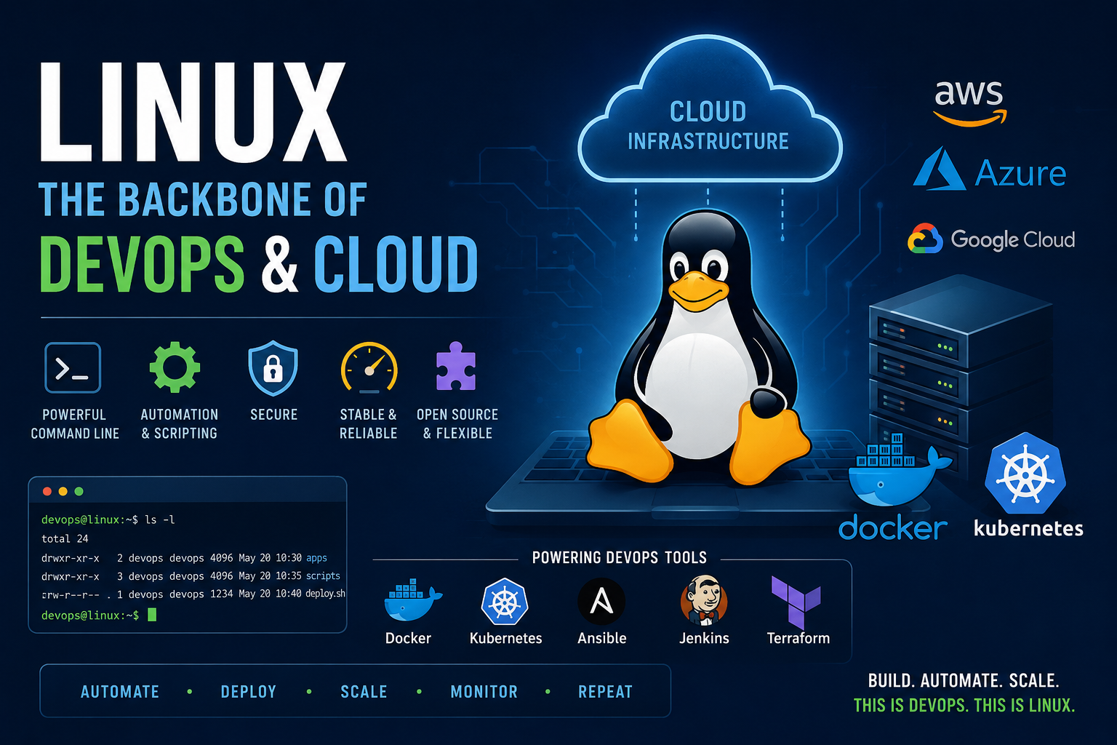
Task: Click the OPEN SOURCE & FLEXIBLE label
Action: pyautogui.click(x=457, y=423)
